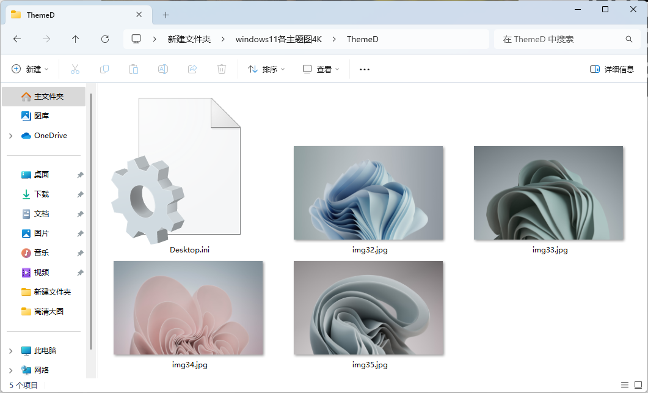
Task: Click the Rename icon in toolbar
Action: pos(163,69)
